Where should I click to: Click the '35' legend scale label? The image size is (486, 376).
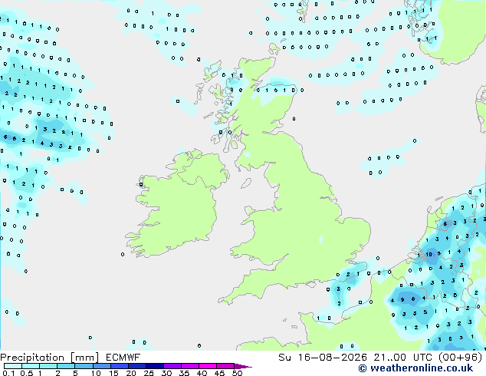point(184,373)
